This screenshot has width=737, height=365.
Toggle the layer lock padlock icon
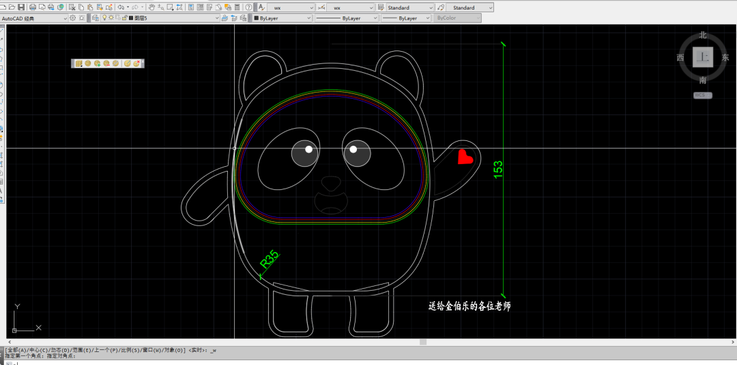click(124, 18)
